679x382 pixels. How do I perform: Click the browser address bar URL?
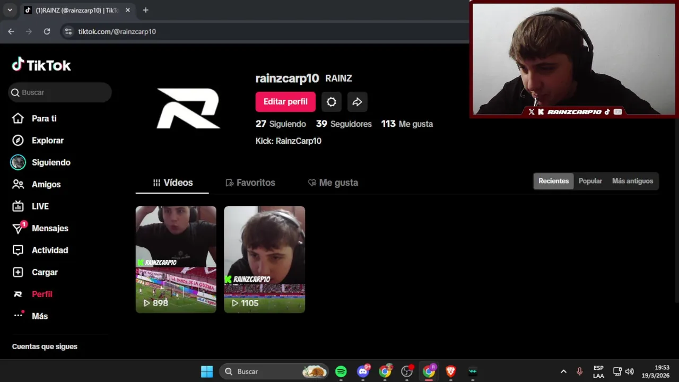tap(117, 31)
